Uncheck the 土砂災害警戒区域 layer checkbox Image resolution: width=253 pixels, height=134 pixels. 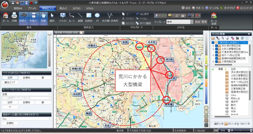pyautogui.click(x=216, y=49)
